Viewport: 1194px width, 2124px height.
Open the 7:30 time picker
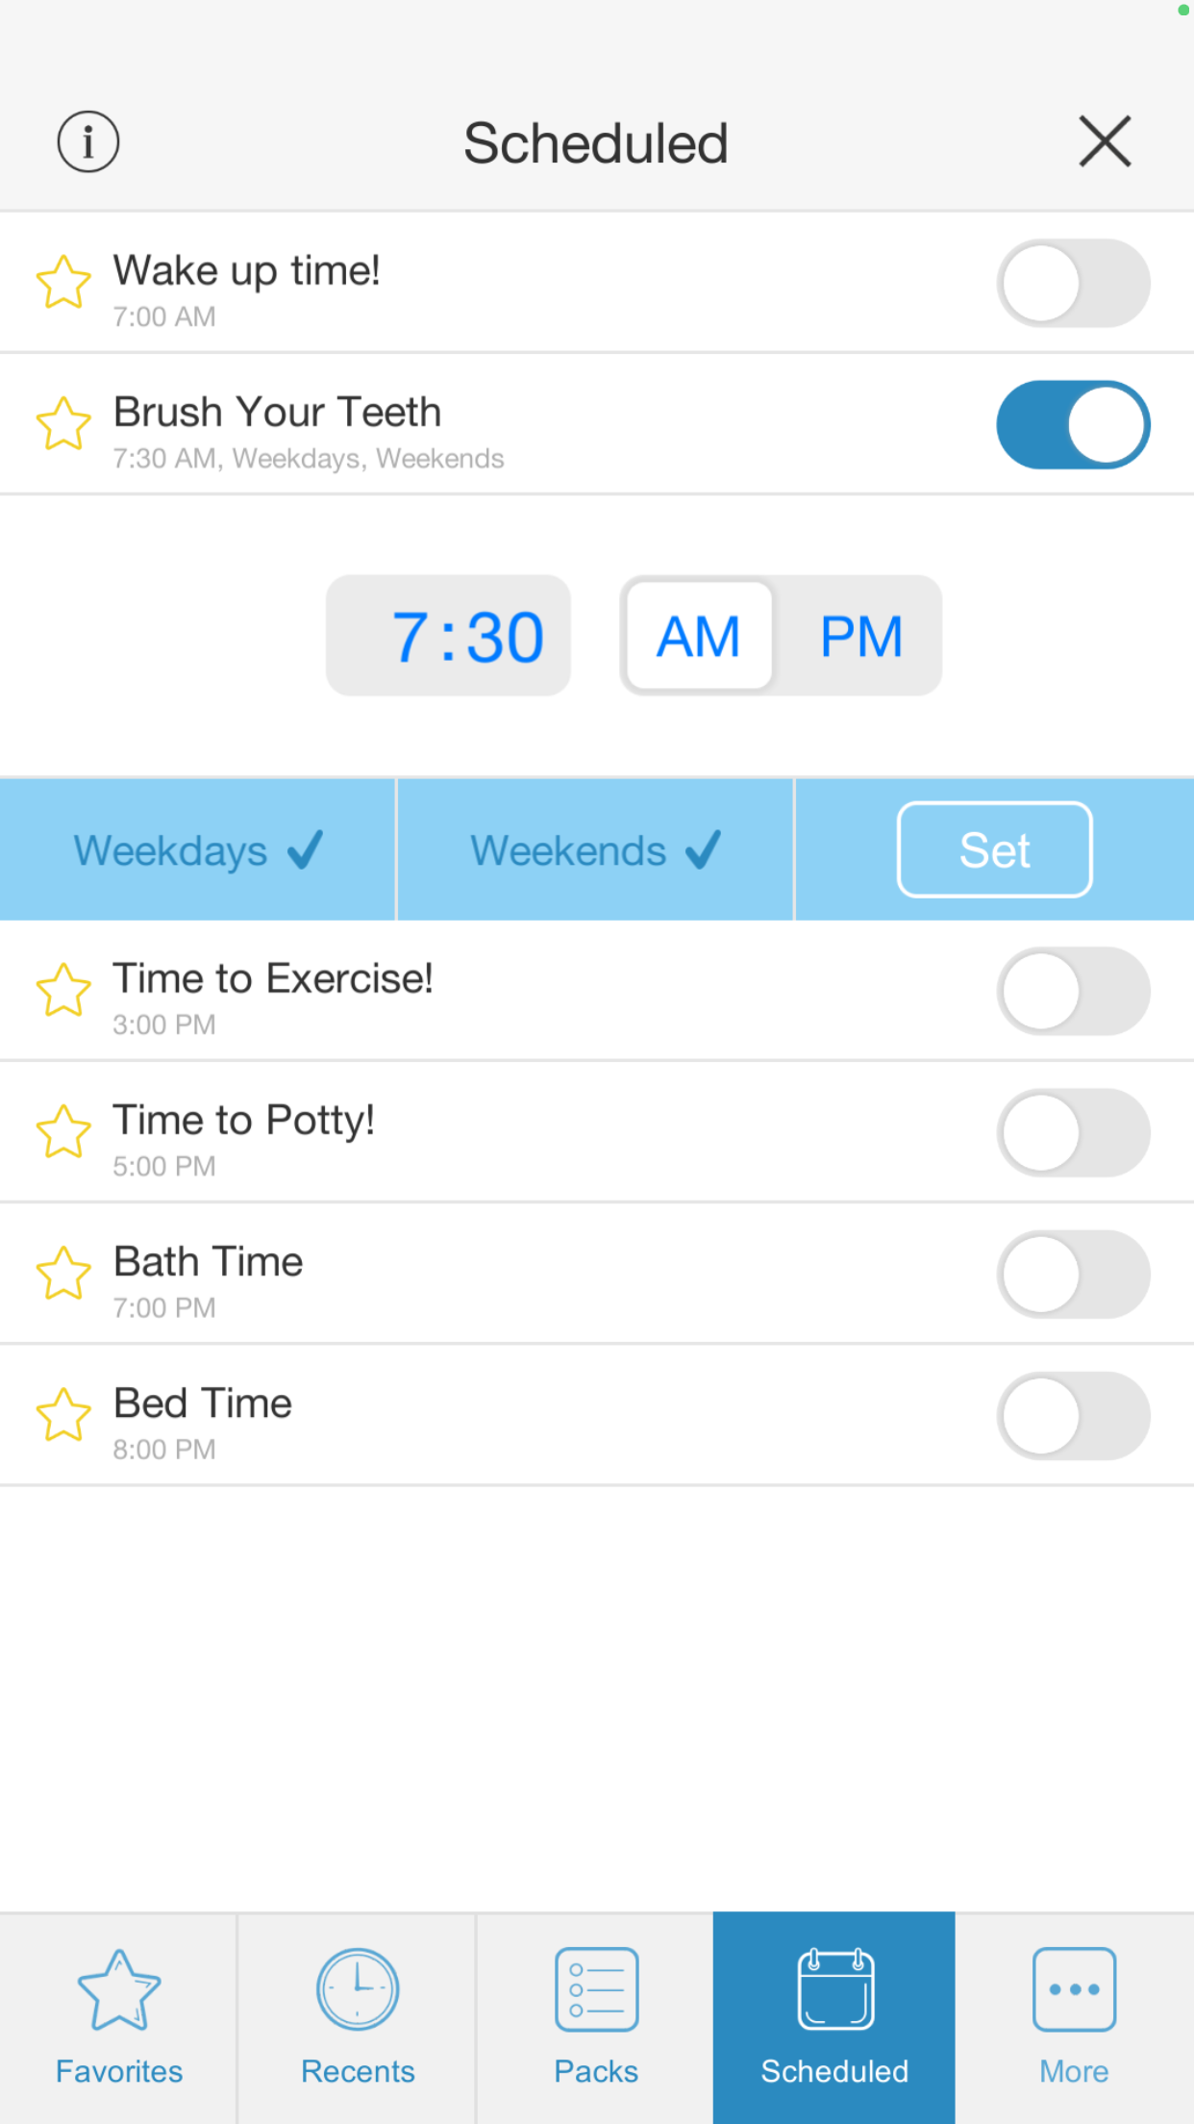tap(448, 636)
